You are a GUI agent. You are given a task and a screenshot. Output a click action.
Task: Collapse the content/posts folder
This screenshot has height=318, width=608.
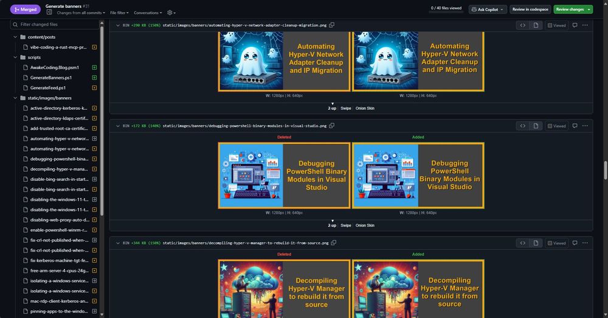click(15, 37)
